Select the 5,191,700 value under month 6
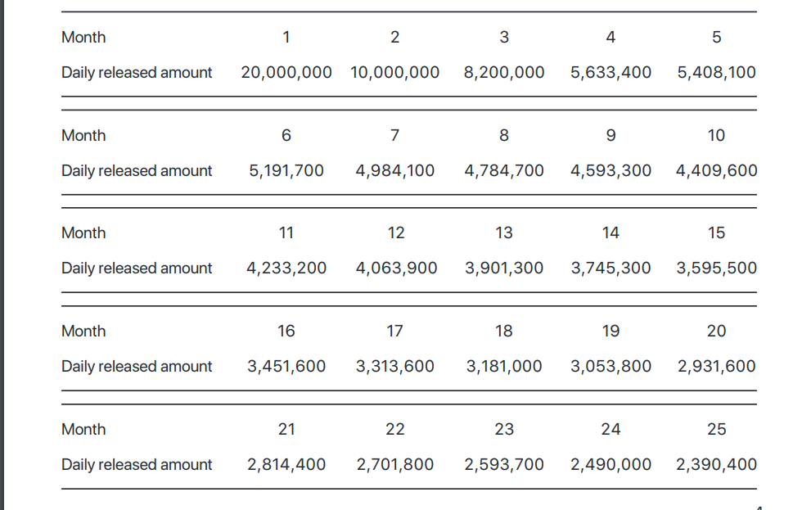 click(286, 171)
